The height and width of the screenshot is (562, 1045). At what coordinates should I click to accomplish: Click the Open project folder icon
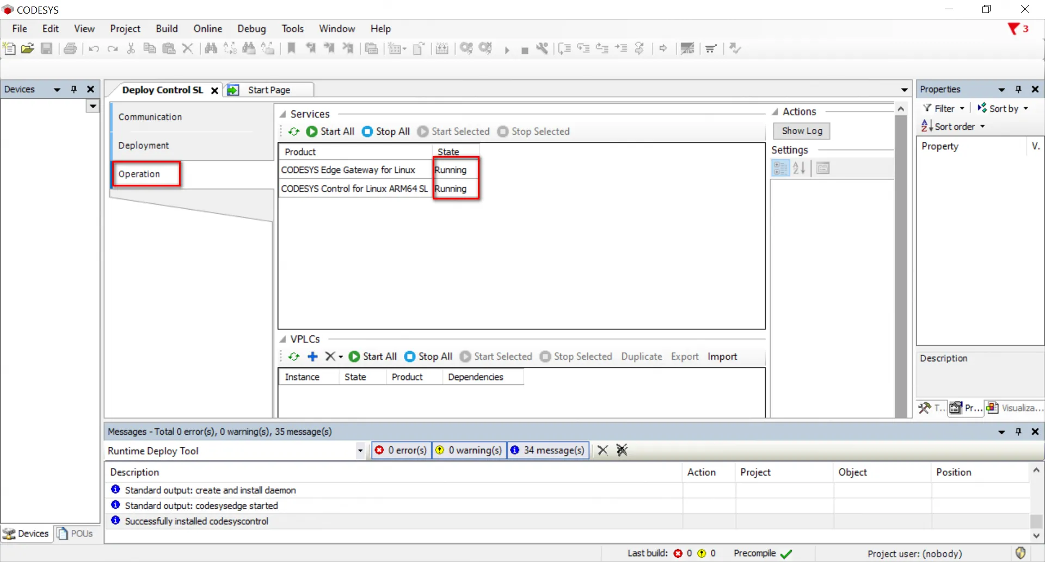pyautogui.click(x=27, y=48)
